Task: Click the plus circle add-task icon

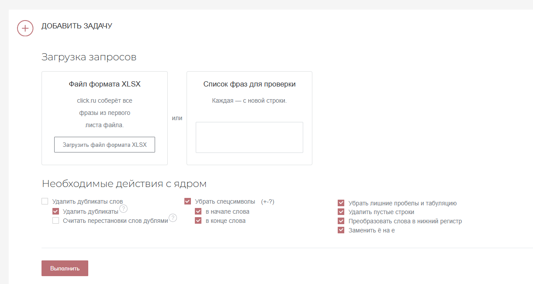Action: tap(25, 28)
